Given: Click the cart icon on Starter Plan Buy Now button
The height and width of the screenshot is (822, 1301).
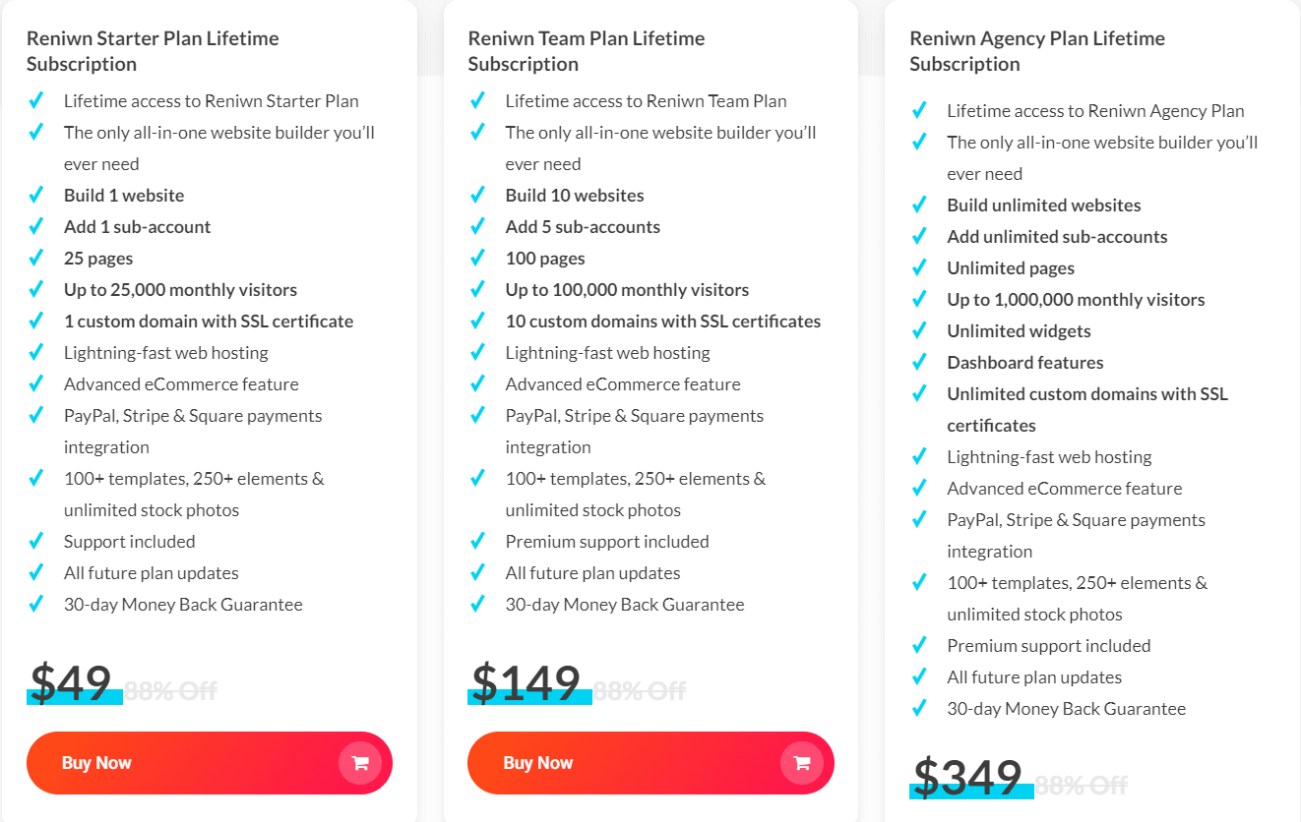Looking at the screenshot, I should [x=360, y=762].
